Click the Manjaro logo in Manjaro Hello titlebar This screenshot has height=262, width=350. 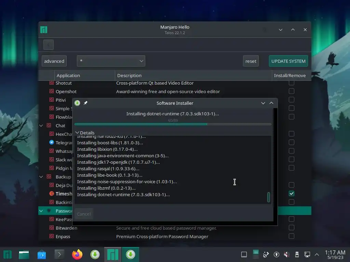pyautogui.click(x=44, y=30)
